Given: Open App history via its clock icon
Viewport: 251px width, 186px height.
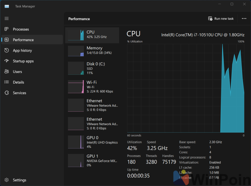Looking at the screenshot, I should click(x=7, y=51).
